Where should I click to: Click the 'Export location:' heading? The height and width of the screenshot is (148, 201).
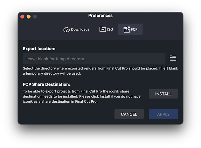tap(39, 49)
